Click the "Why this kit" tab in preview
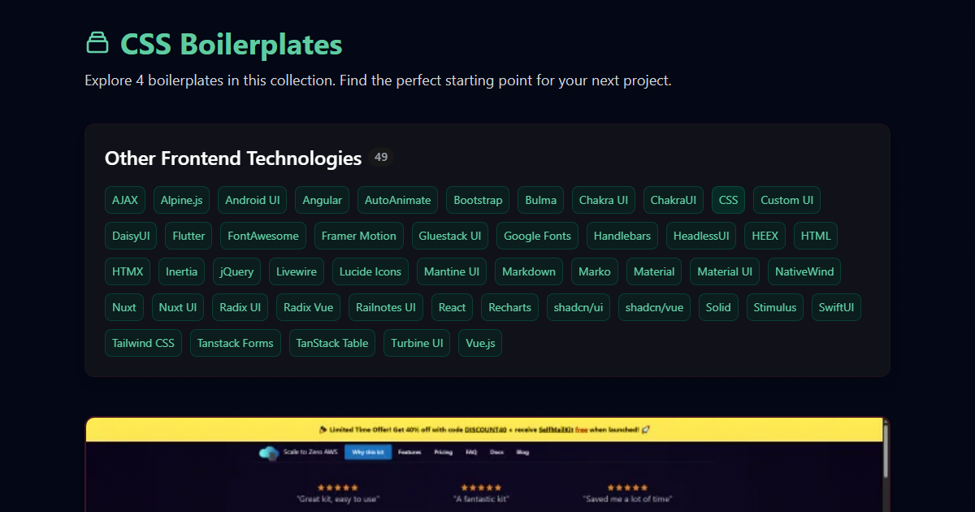Image resolution: width=975 pixels, height=512 pixels. click(x=367, y=452)
